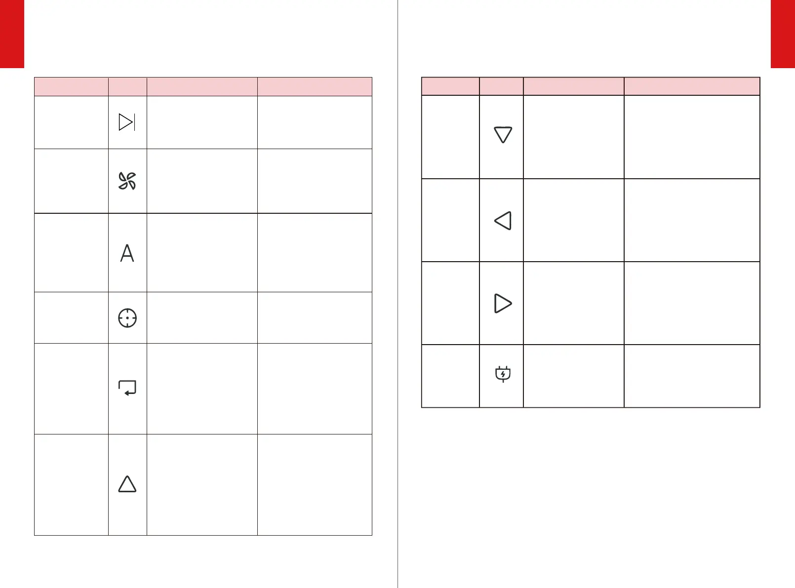Select the letter A icon
795x588 pixels.
[x=127, y=253]
